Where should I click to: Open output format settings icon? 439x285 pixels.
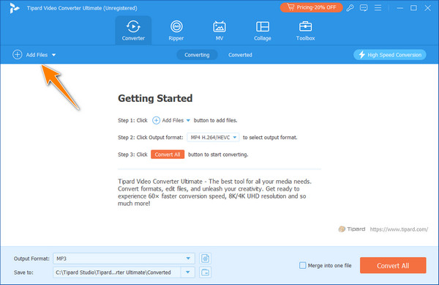coord(205,259)
